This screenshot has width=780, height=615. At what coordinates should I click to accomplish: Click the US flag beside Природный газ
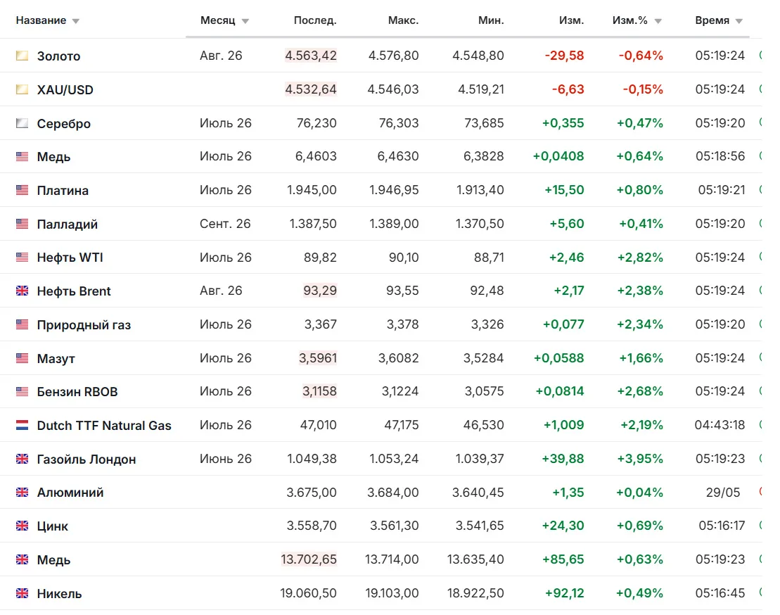[22, 324]
